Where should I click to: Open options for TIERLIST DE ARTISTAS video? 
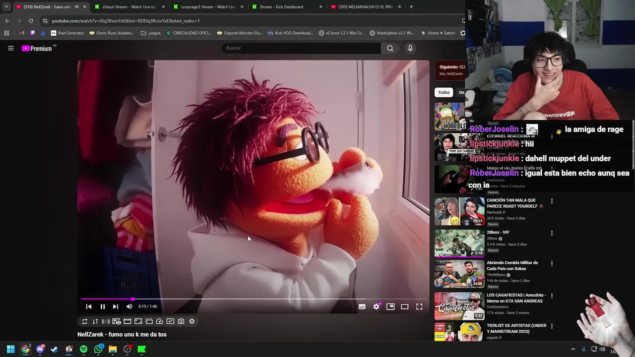(552, 326)
